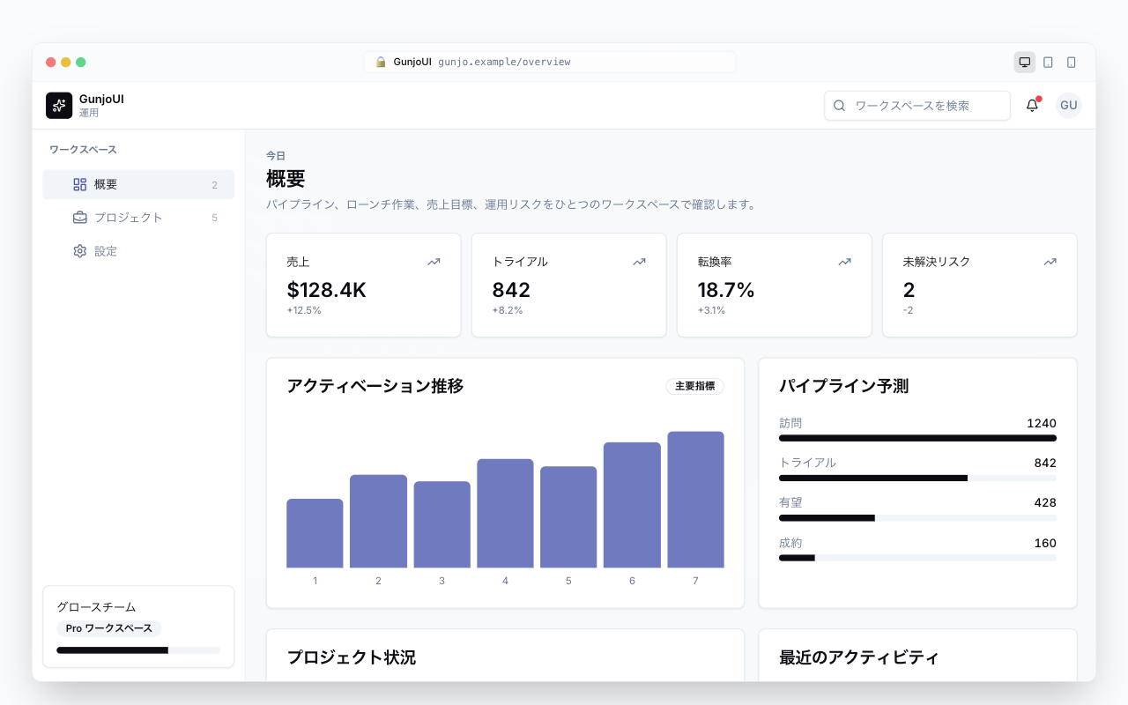Image resolution: width=1128 pixels, height=705 pixels.
Task: Click the グロースチーム usage progress bar
Action: tap(138, 650)
